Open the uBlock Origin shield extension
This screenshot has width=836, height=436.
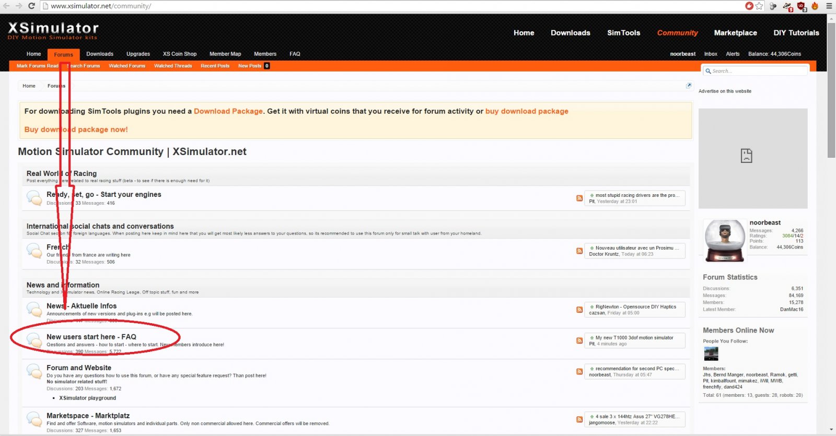coord(802,6)
